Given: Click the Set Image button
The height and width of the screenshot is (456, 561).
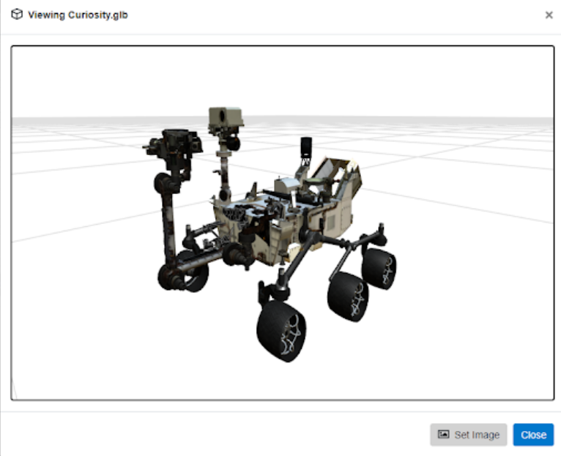Looking at the screenshot, I should click(x=468, y=435).
